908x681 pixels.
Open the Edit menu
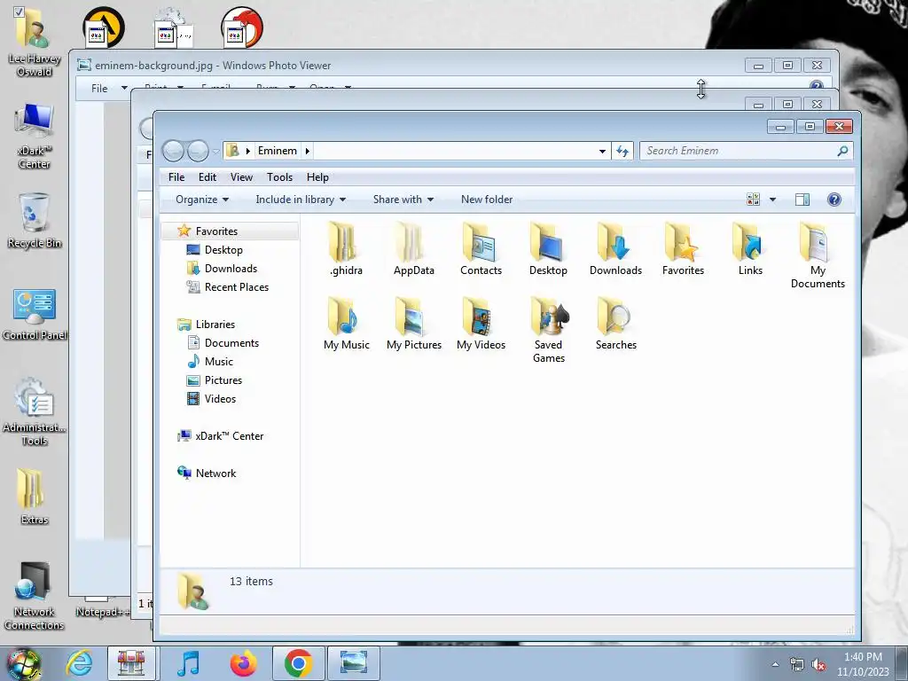(x=207, y=177)
